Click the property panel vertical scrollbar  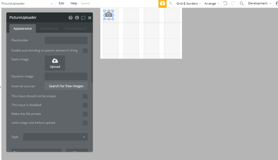click(92, 58)
